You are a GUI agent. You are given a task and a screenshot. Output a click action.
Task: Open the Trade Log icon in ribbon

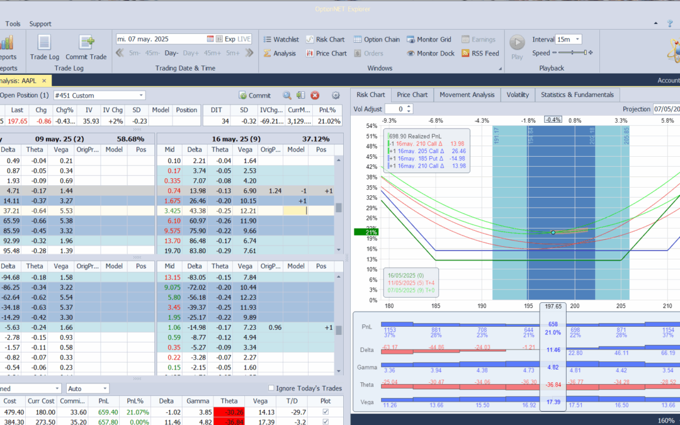(x=44, y=47)
